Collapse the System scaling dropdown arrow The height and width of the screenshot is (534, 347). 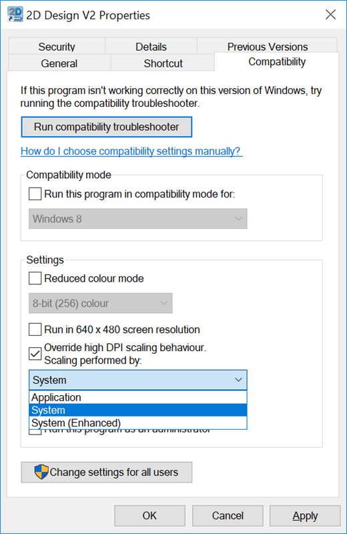point(238,380)
